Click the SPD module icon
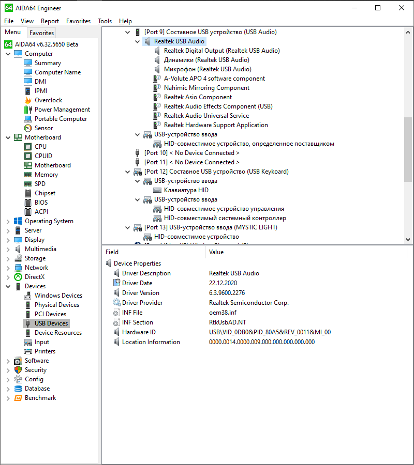414x465 pixels. 28,184
